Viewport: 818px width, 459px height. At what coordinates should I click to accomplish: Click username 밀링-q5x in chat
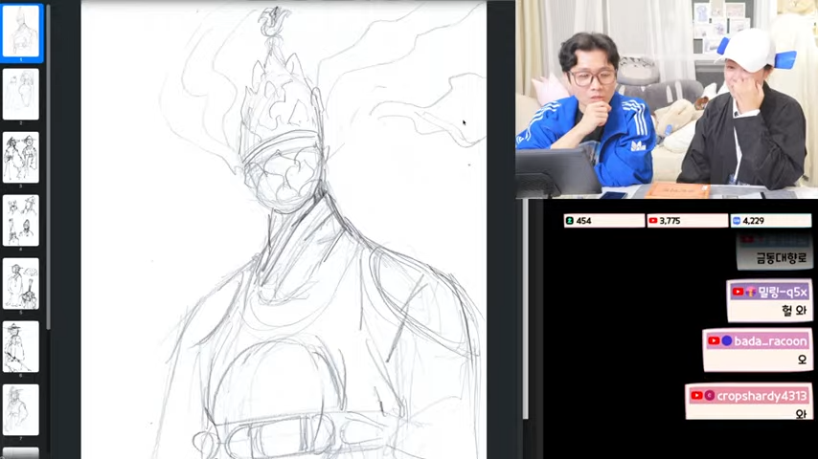click(x=782, y=292)
